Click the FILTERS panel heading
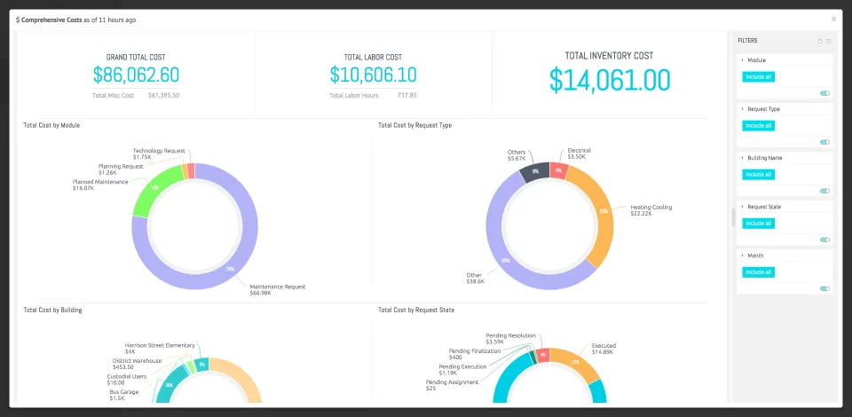This screenshot has height=417, width=852. [x=747, y=41]
